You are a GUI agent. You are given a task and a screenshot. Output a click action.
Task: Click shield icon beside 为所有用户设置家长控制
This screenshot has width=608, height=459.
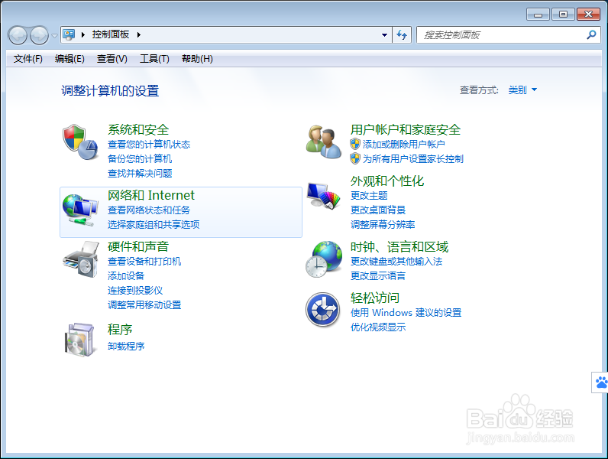click(x=355, y=158)
